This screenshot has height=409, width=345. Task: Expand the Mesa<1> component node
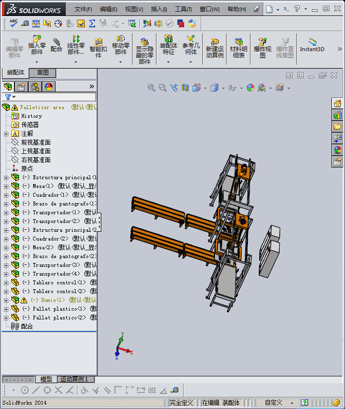pos(6,187)
